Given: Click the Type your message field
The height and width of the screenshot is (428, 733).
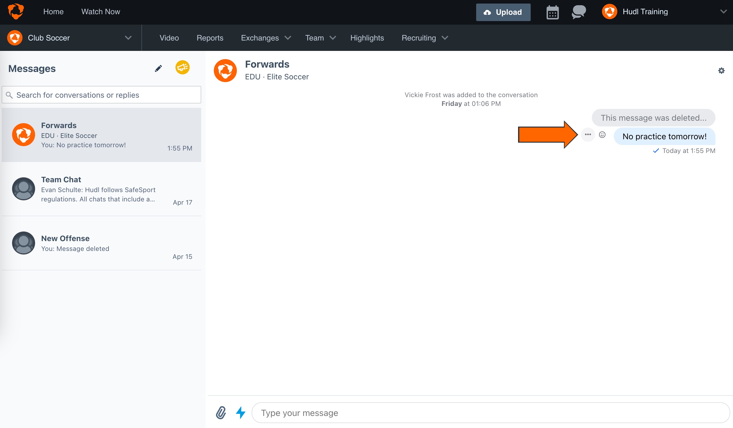Looking at the screenshot, I should [490, 413].
